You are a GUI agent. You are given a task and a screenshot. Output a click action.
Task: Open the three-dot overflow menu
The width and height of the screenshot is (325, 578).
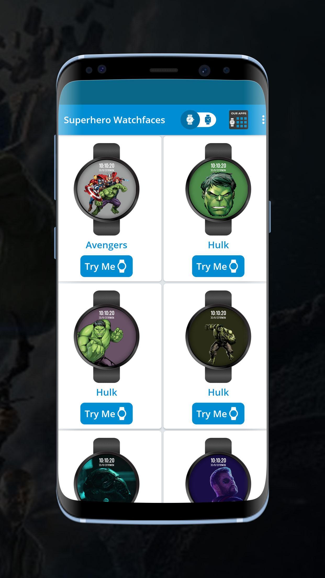263,120
